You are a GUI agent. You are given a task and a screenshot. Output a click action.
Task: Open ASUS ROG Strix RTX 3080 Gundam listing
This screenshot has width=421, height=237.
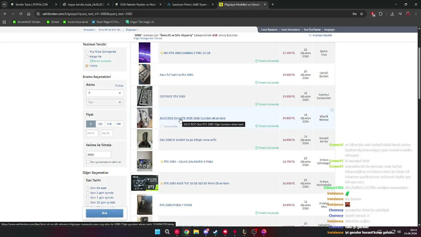pyautogui.click(x=192, y=118)
